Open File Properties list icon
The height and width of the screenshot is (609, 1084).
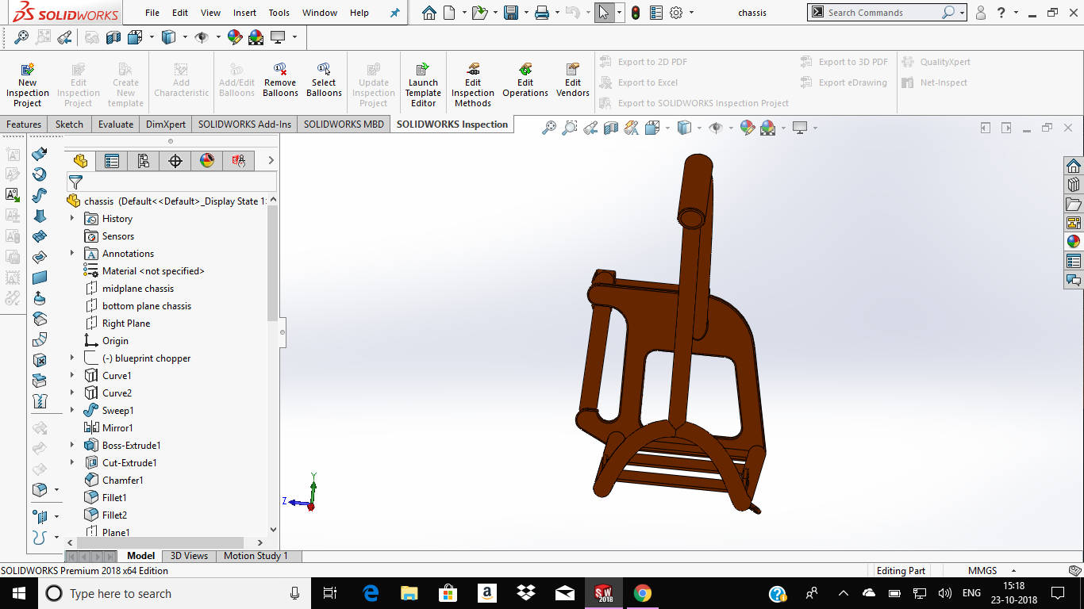click(655, 13)
